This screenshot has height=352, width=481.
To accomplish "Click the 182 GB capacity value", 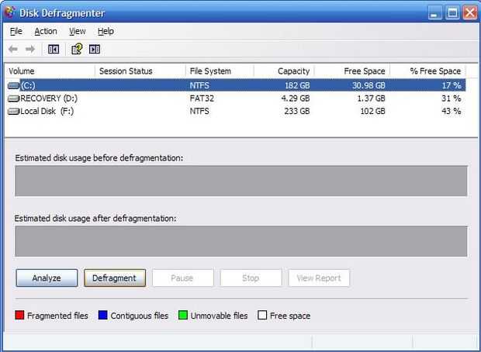I will (x=297, y=85).
